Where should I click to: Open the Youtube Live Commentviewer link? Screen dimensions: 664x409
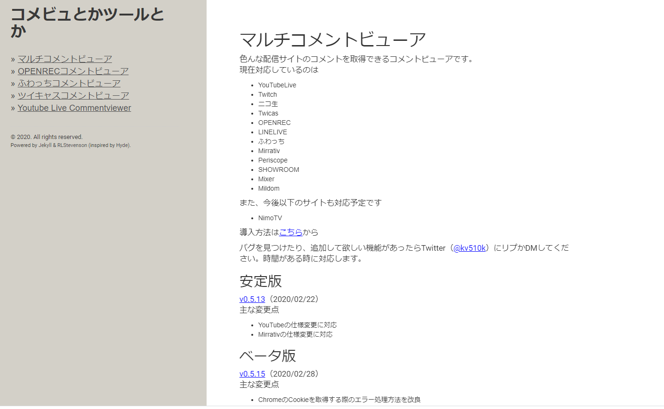coord(74,108)
